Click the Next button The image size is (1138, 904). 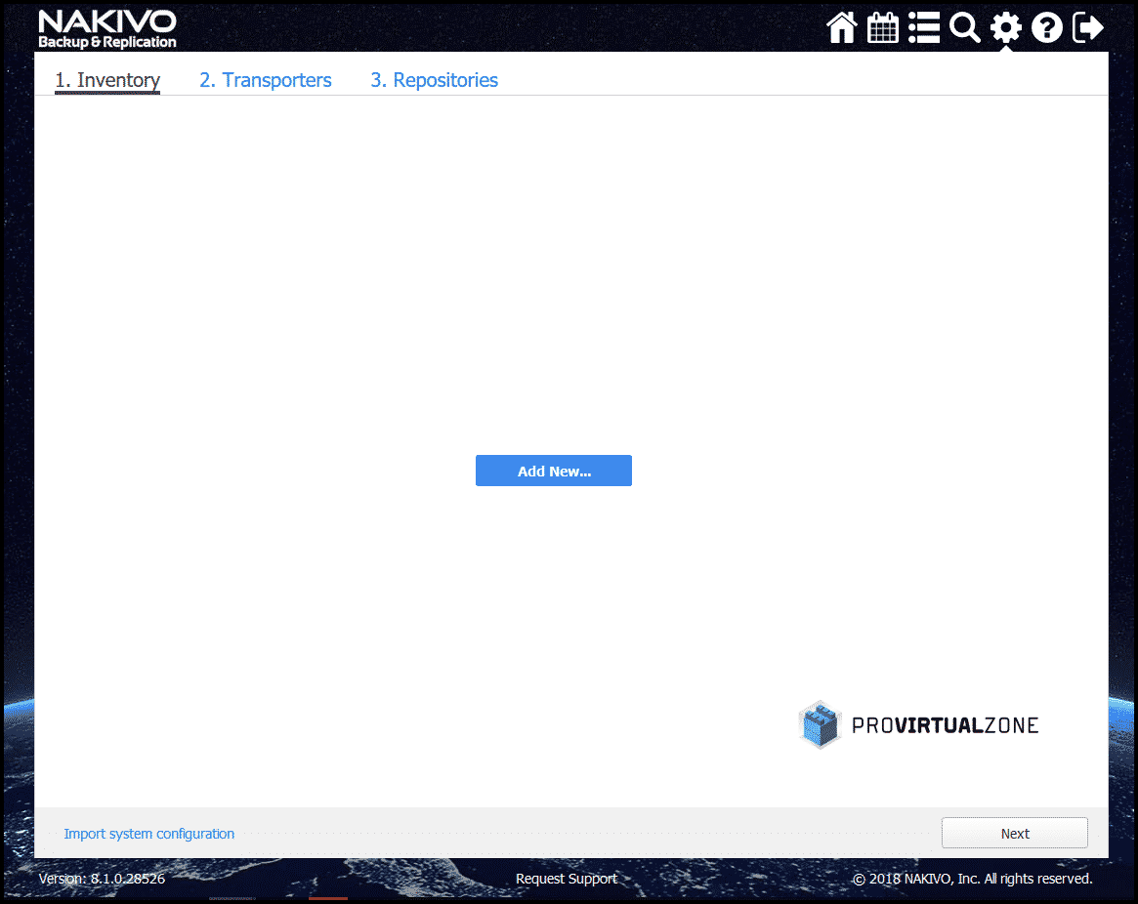pos(1015,833)
